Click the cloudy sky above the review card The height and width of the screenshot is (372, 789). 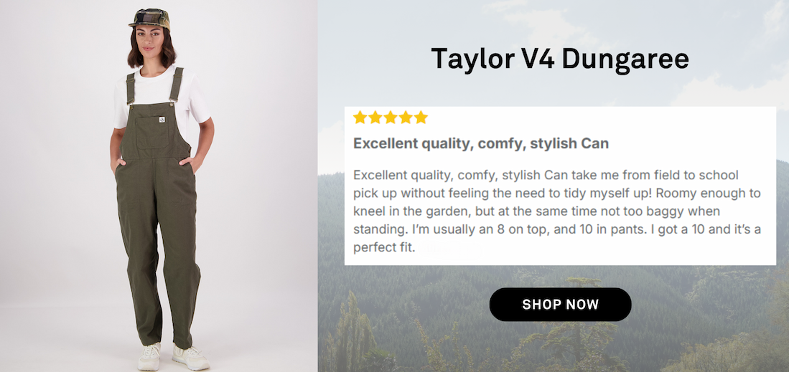click(554, 20)
